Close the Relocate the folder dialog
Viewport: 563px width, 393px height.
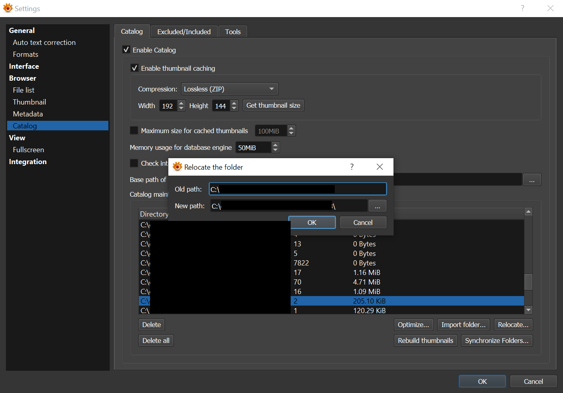coord(380,167)
